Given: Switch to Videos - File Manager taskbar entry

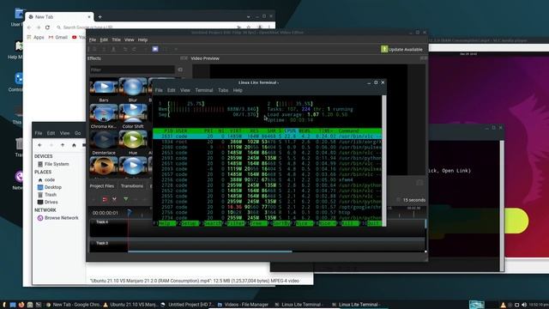Looking at the screenshot, I should [x=243, y=305].
